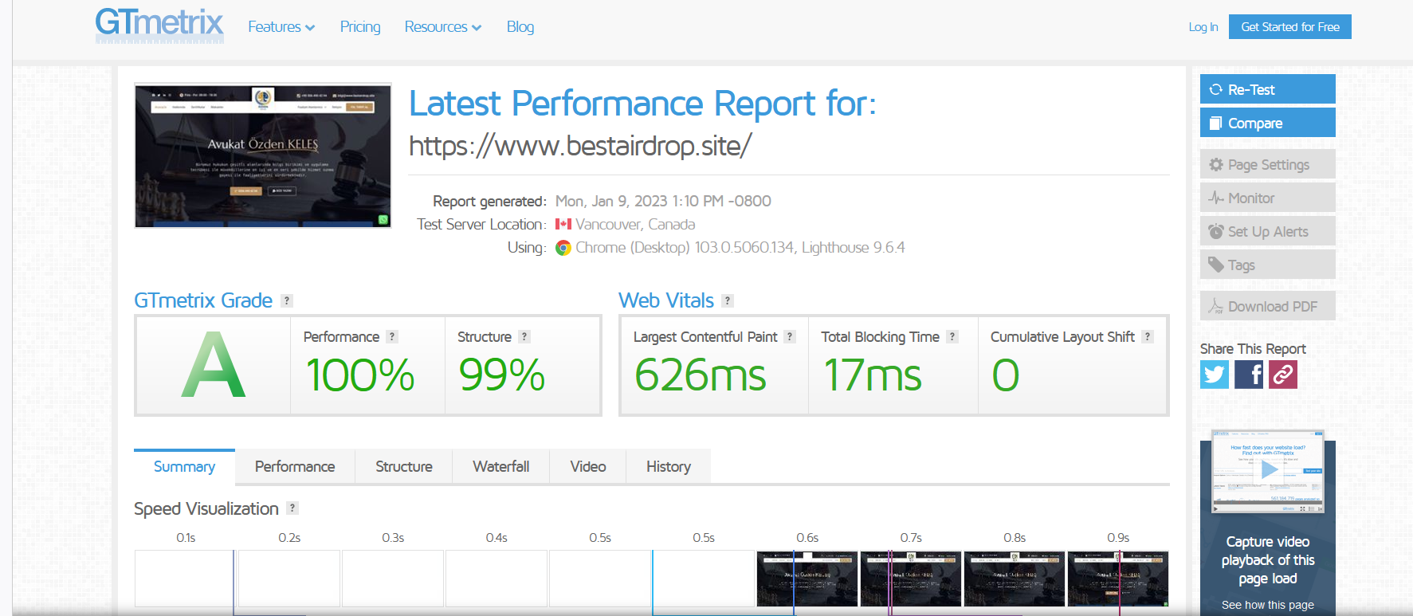Re-Test the page performance
This screenshot has height=616, width=1413.
click(x=1268, y=89)
